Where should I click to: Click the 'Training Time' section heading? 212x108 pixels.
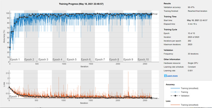[x=170, y=17]
